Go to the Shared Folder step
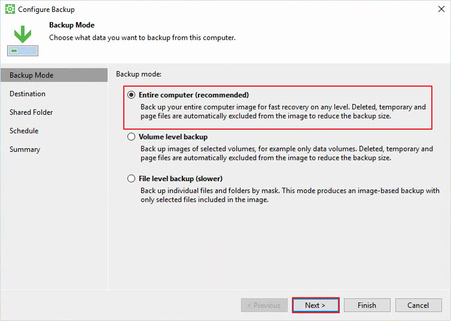The height and width of the screenshot is (321, 451). tap(31, 112)
